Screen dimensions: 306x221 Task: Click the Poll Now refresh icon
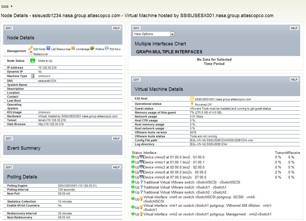pos(107,48)
